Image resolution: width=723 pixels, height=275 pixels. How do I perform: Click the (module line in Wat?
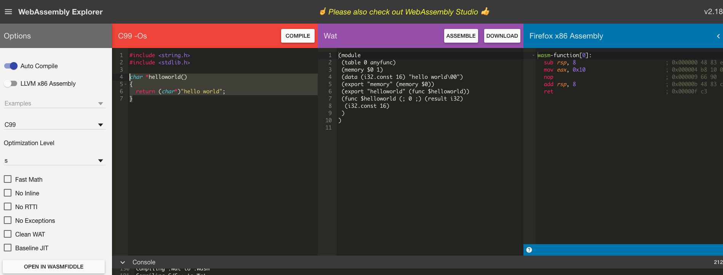[x=349, y=55]
